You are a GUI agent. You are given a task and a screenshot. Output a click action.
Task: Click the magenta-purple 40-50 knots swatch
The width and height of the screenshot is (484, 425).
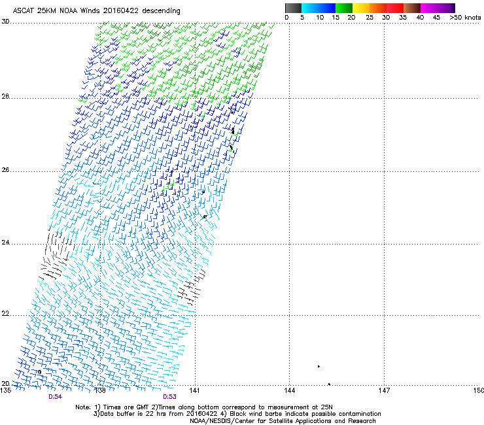tap(438, 8)
